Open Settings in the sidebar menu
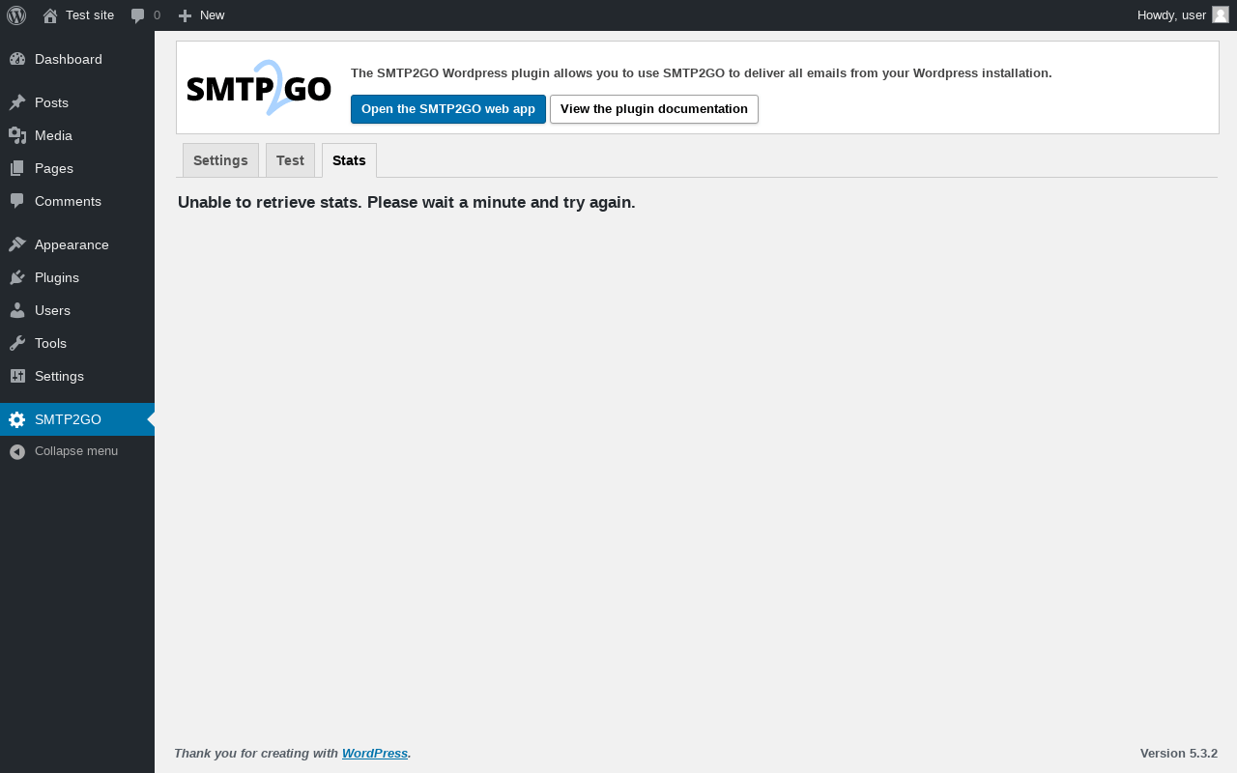 click(x=77, y=376)
